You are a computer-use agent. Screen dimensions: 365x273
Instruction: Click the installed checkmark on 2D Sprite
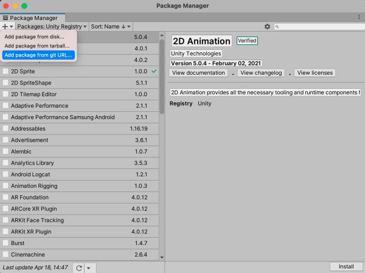[154, 71]
